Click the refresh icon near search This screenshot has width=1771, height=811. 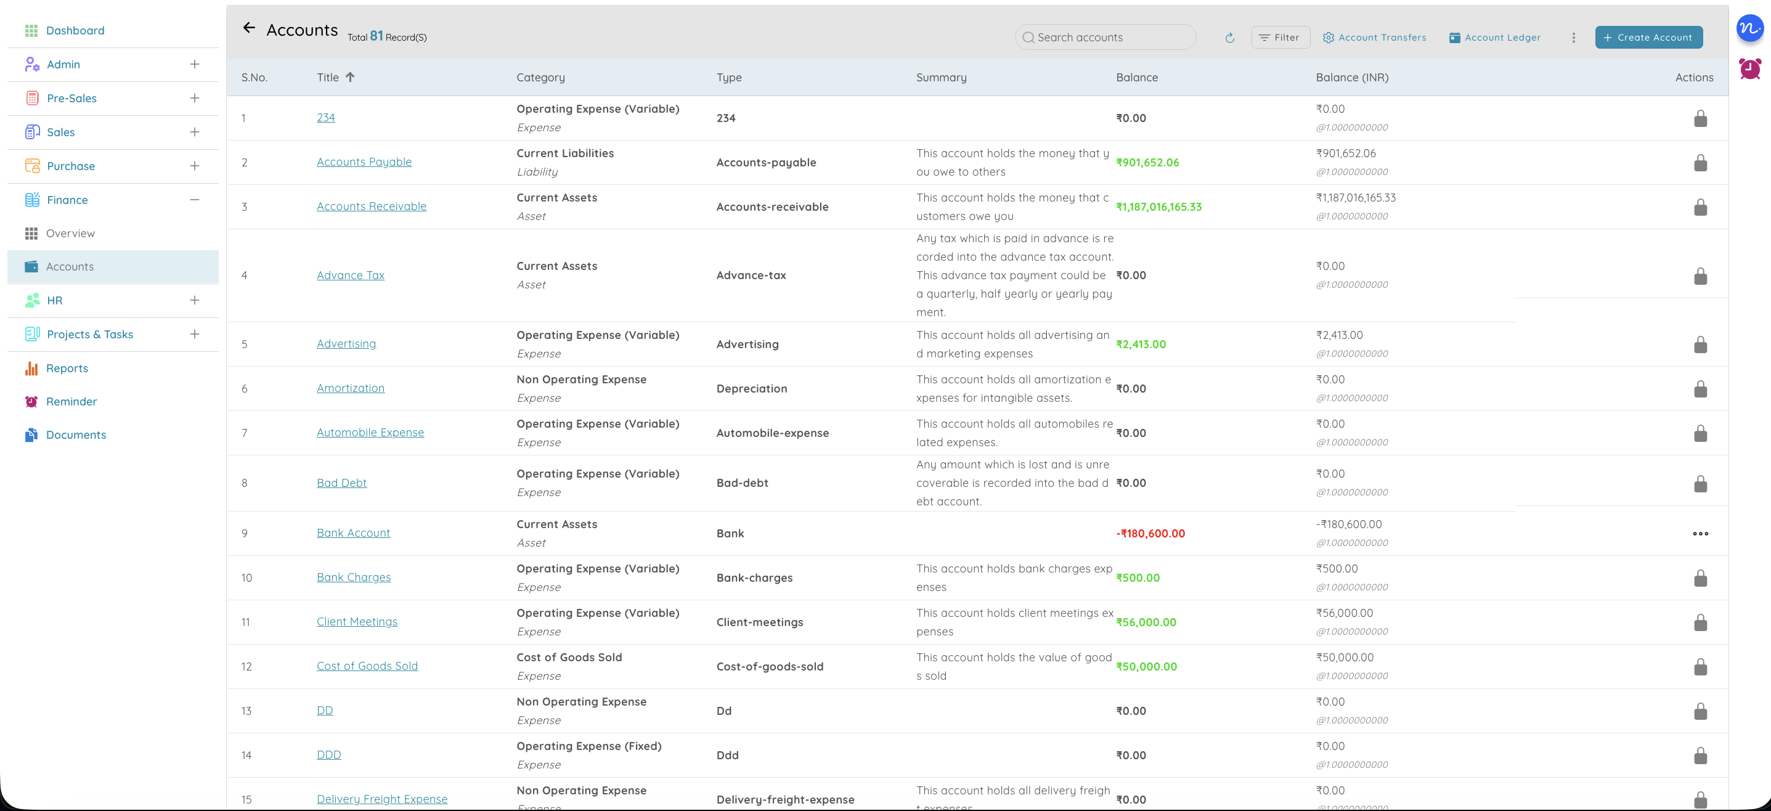click(x=1229, y=38)
